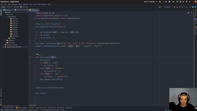This screenshot has height=111, width=197.
Task: Open Applications menu in top bar
Action: pos(14,2)
